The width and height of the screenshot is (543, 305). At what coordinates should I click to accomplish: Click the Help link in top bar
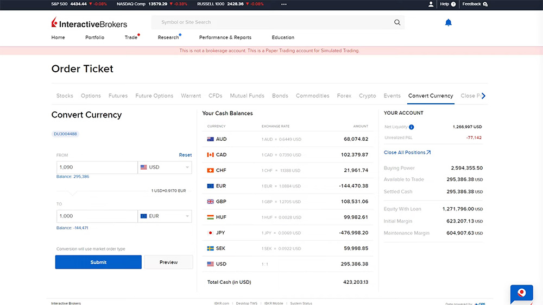(x=444, y=4)
